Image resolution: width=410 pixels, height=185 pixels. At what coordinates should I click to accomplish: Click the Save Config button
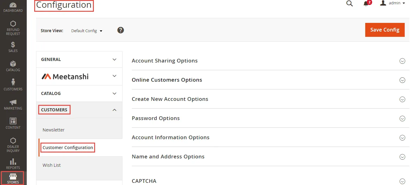[385, 30]
